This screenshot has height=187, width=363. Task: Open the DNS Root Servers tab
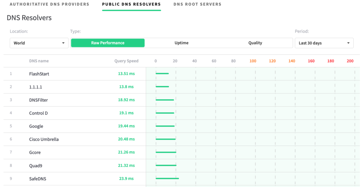click(x=197, y=4)
